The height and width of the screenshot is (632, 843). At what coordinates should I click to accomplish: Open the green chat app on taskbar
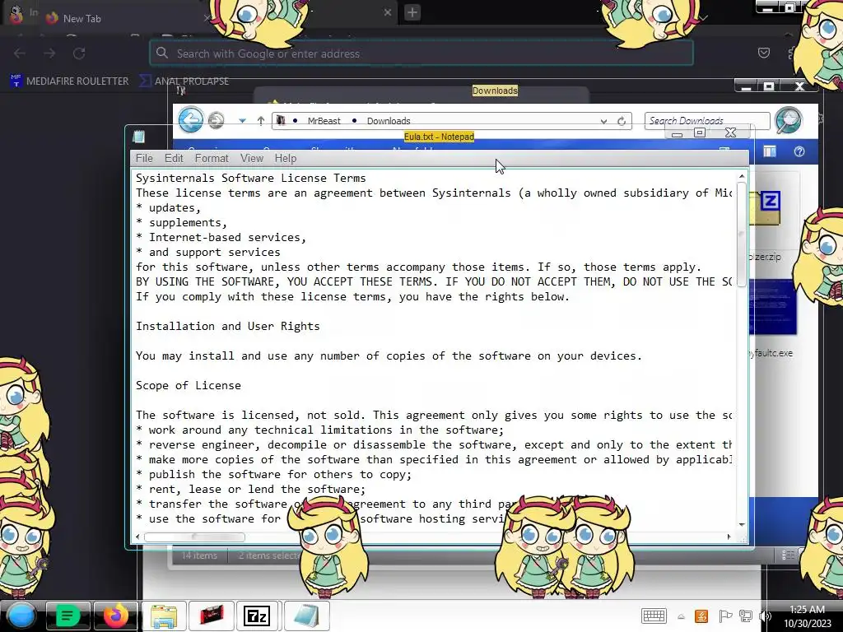[x=68, y=616]
